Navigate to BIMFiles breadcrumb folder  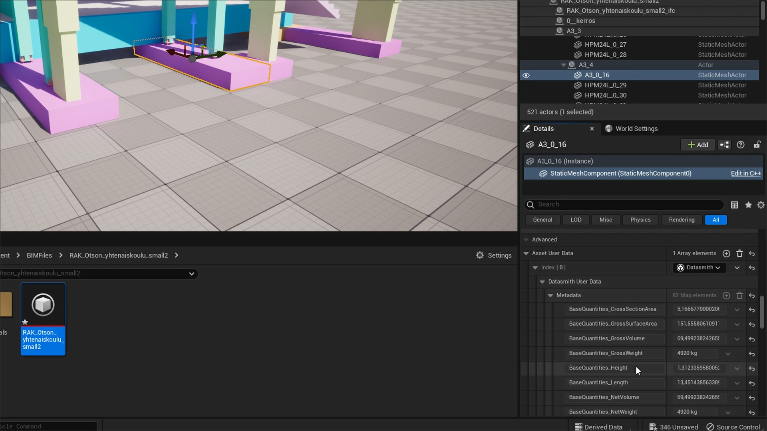pos(39,255)
